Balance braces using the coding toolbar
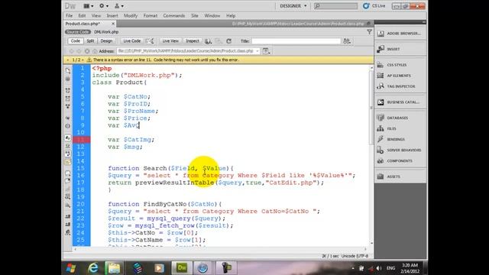489x275 pixels. coord(68,126)
